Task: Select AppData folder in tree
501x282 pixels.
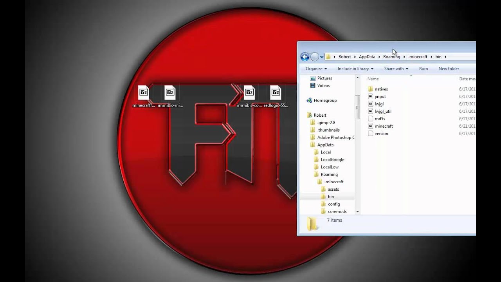Action: click(x=321, y=145)
